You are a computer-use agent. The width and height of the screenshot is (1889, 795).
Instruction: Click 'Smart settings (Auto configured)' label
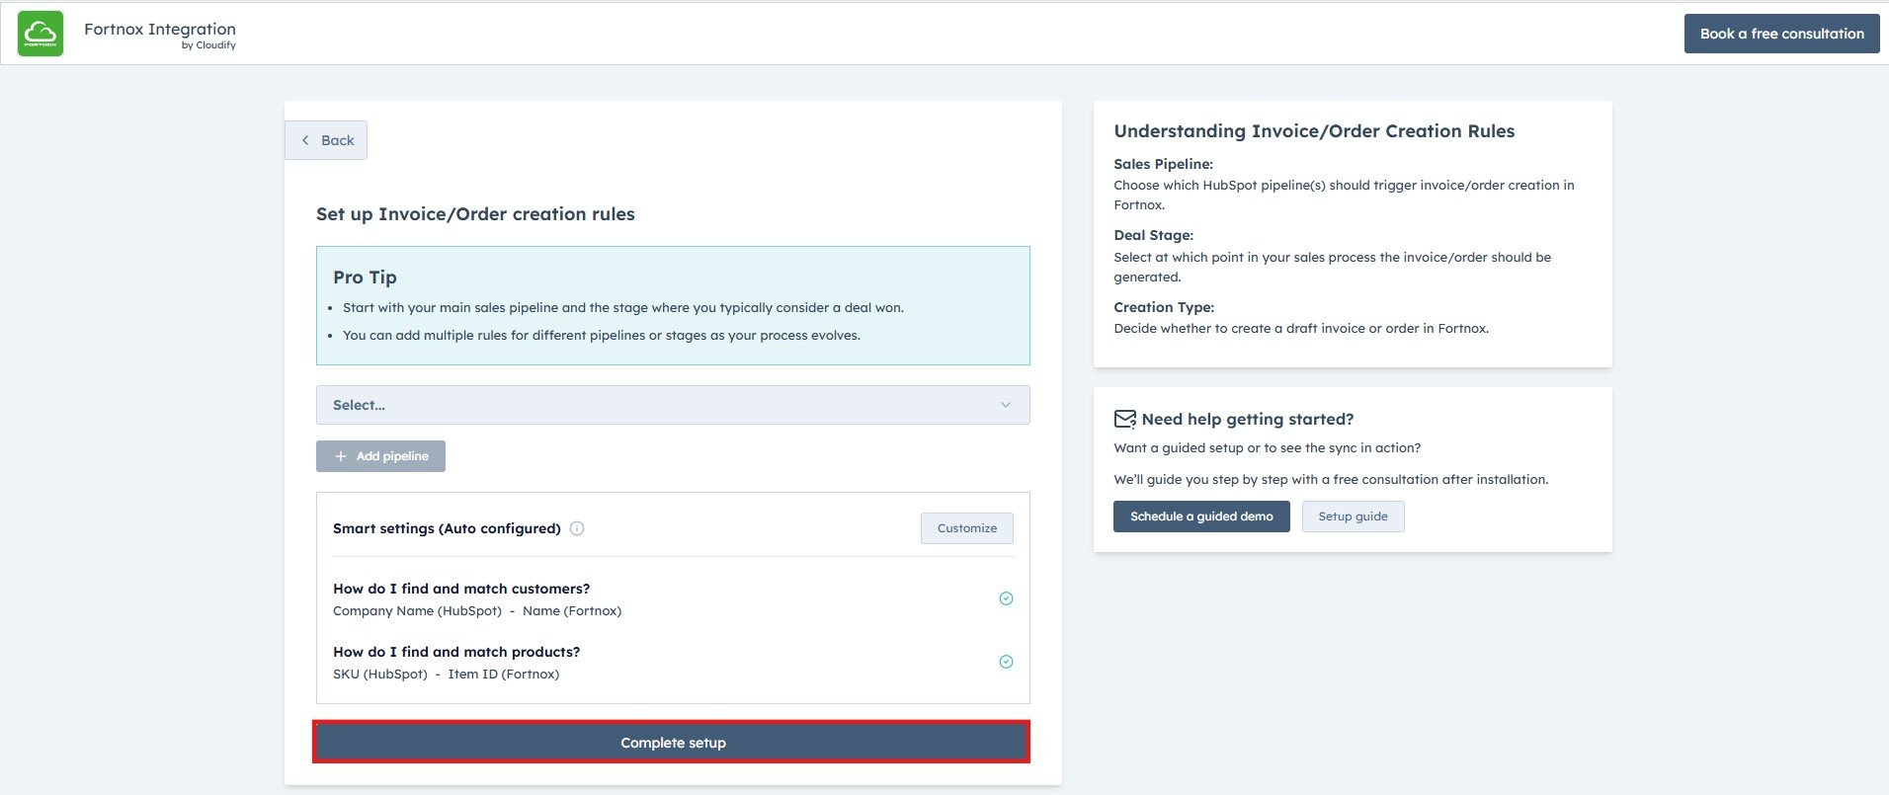(x=447, y=528)
